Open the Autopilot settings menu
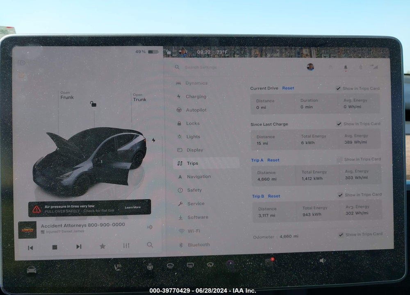 192,110
